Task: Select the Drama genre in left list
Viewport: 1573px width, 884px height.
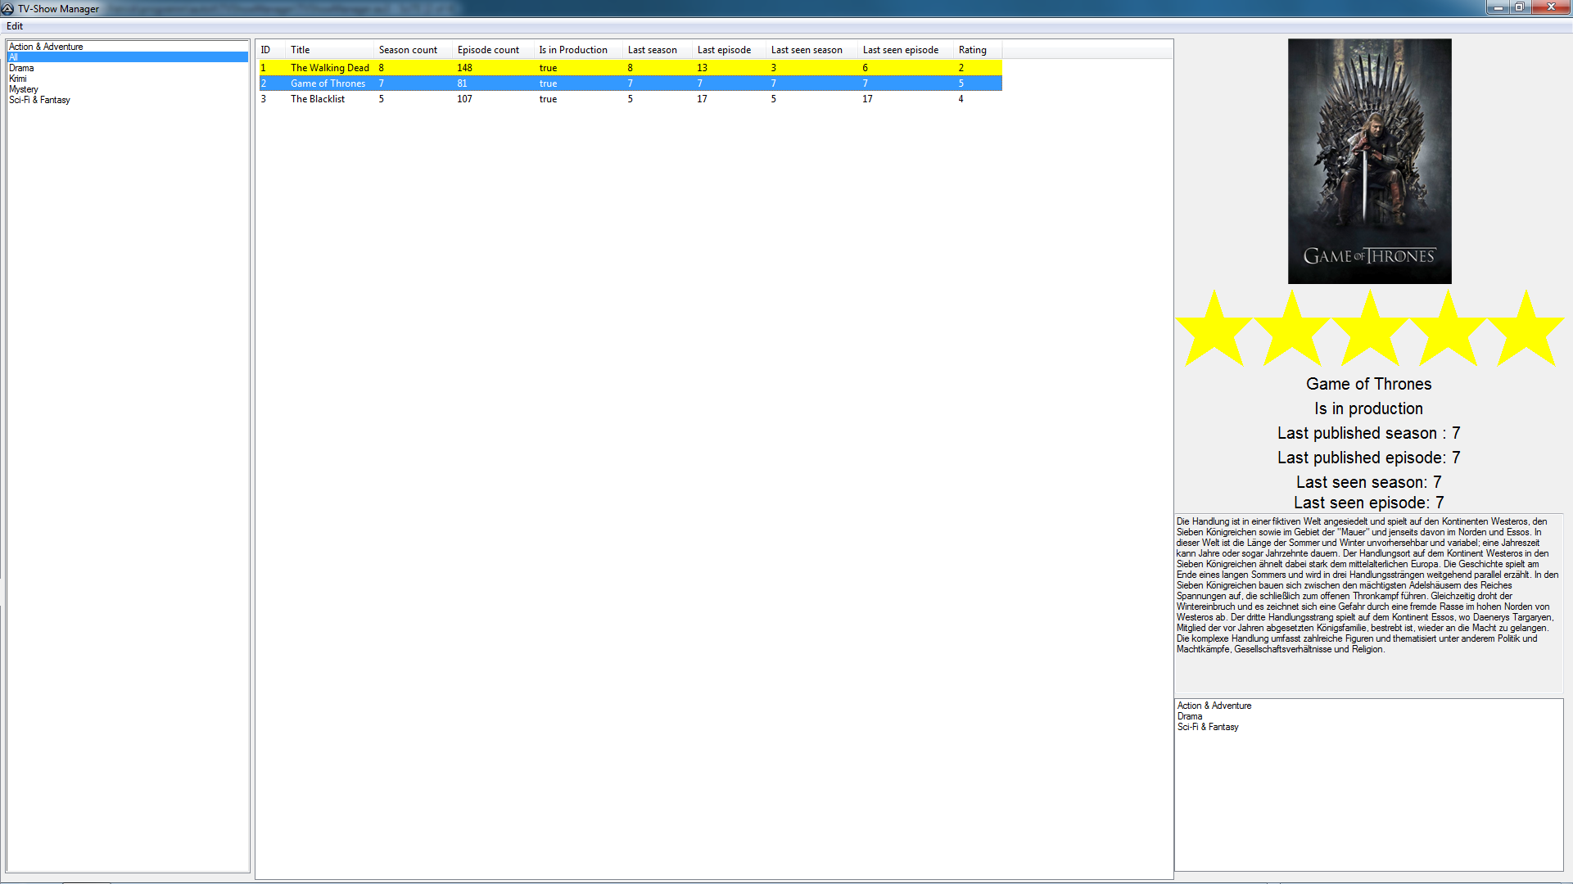Action: pos(21,68)
